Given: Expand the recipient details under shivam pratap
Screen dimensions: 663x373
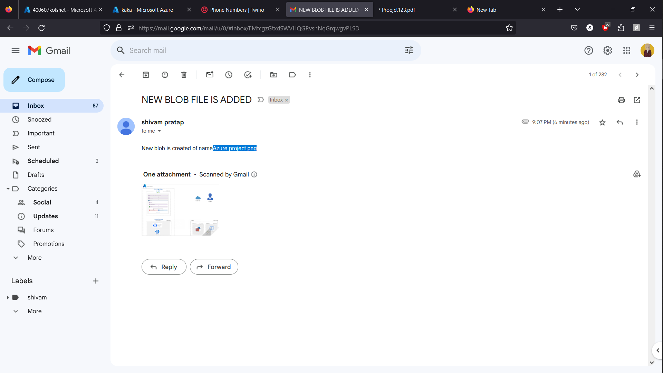Looking at the screenshot, I should 159,131.
